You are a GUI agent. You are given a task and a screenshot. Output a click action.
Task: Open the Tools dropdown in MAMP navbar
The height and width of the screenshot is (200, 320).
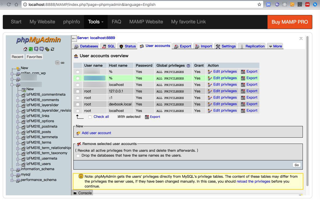pyautogui.click(x=96, y=22)
